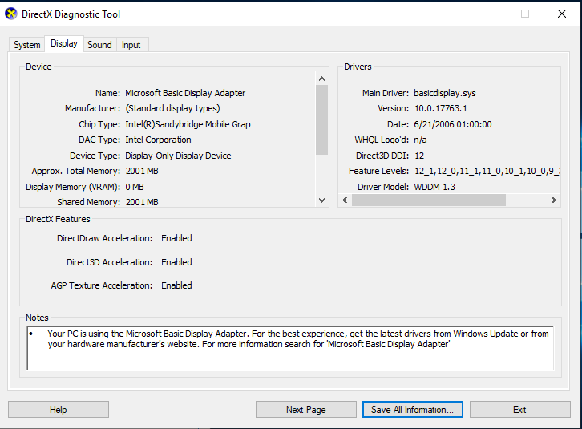Click driver version '10.0.17763.1'
582x429 pixels.
point(441,108)
